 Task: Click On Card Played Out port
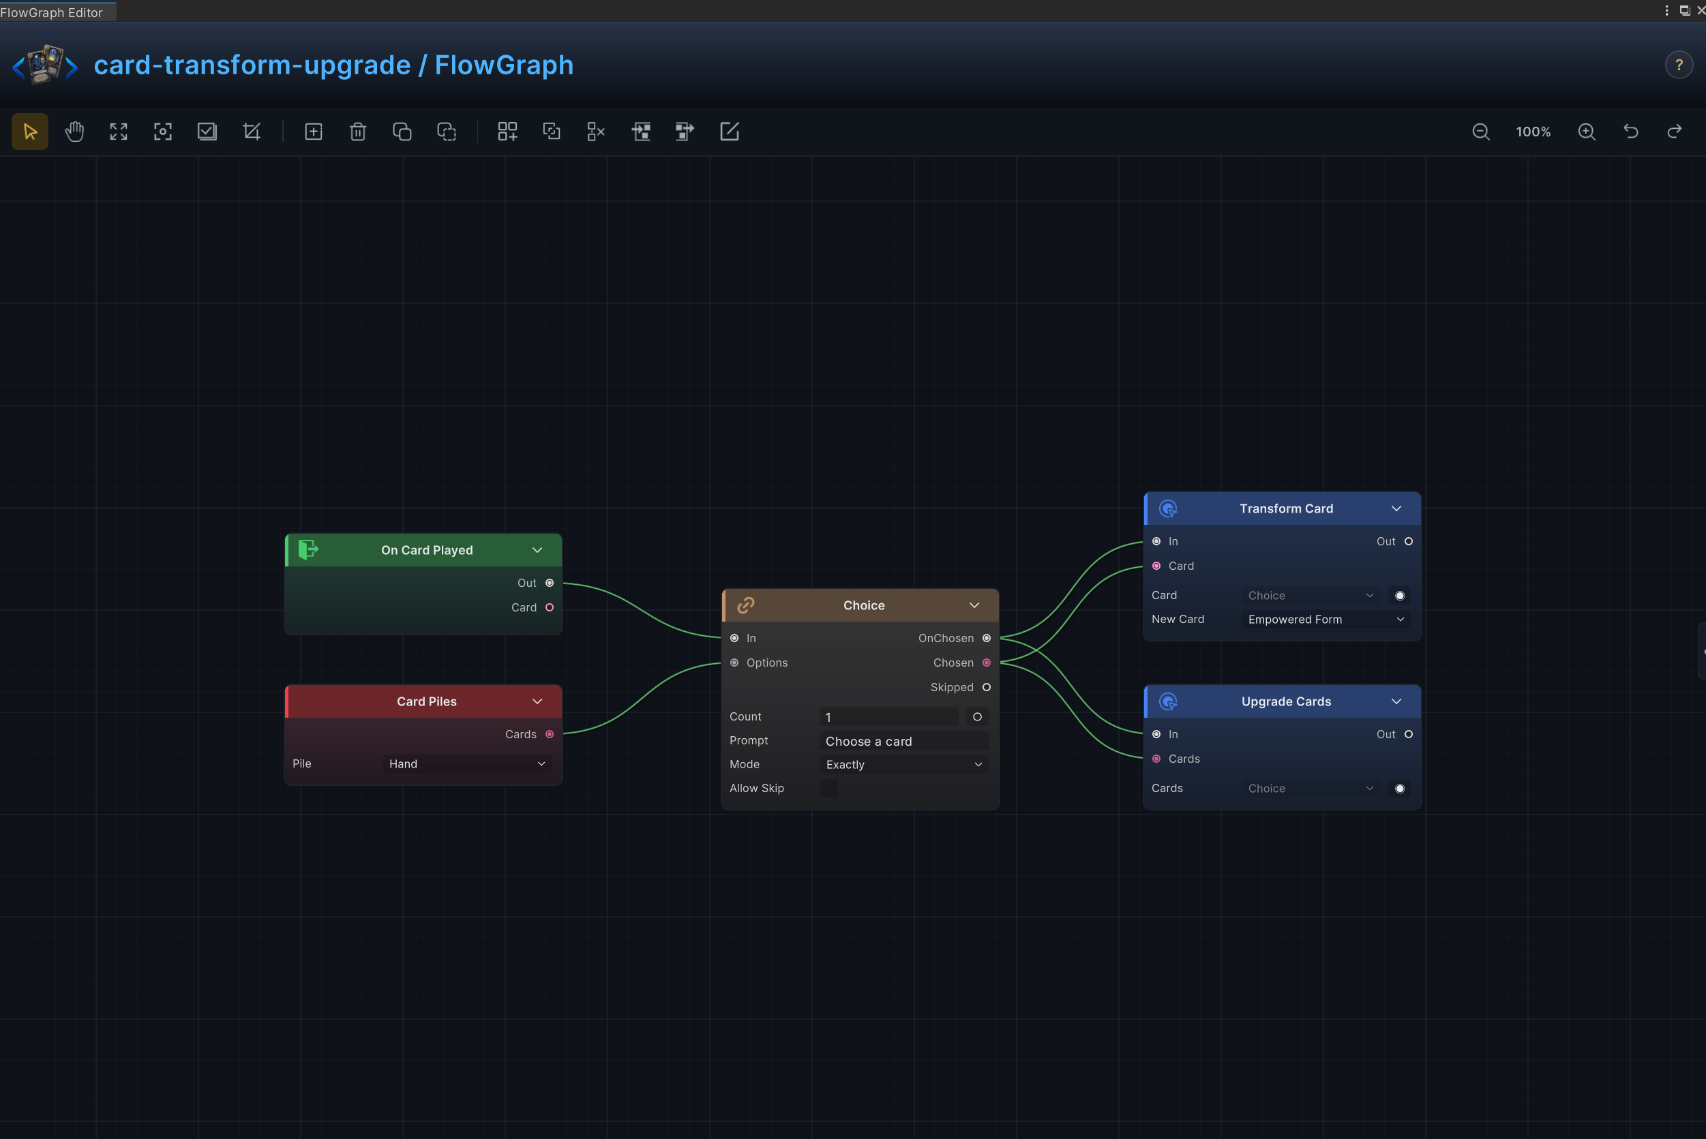(550, 583)
